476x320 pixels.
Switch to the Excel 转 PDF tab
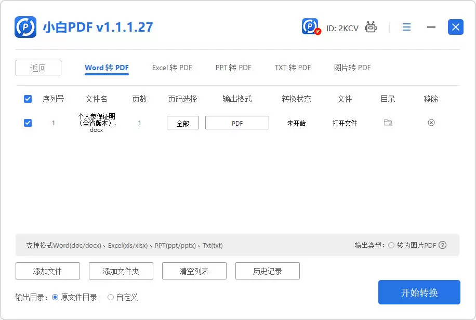tap(172, 68)
